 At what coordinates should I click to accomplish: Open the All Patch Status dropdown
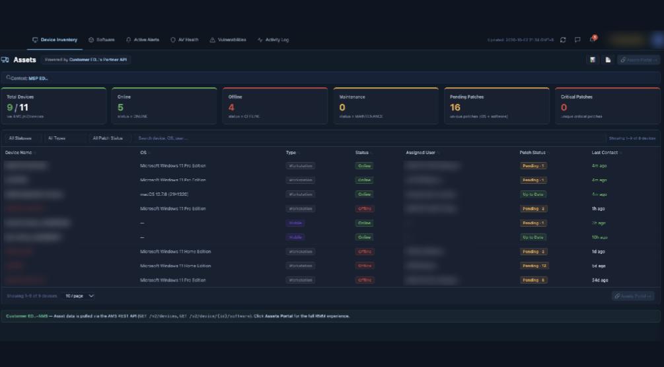110,138
